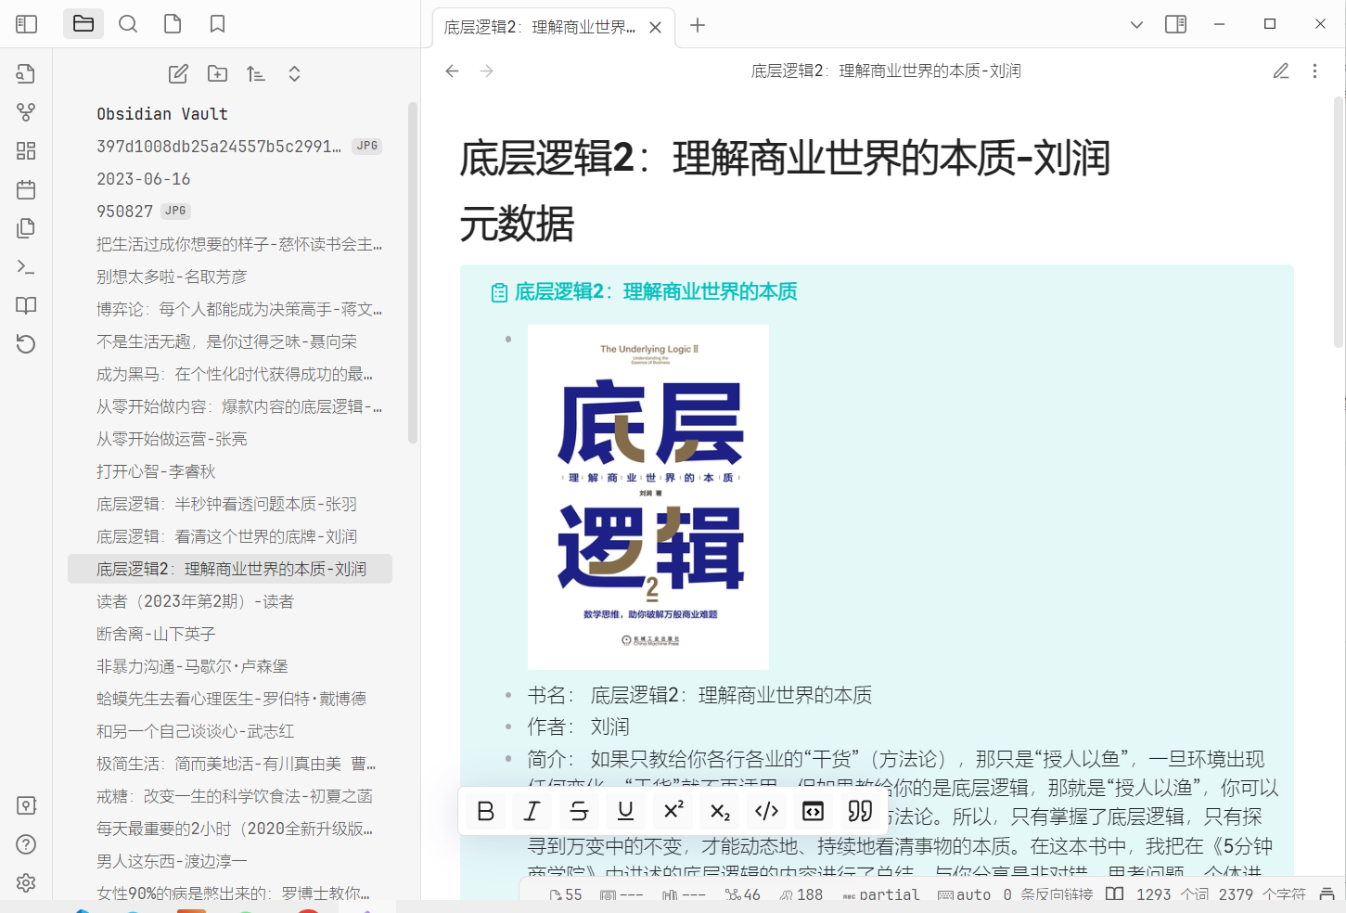Open note 断舍离-山下英子

tap(156, 634)
